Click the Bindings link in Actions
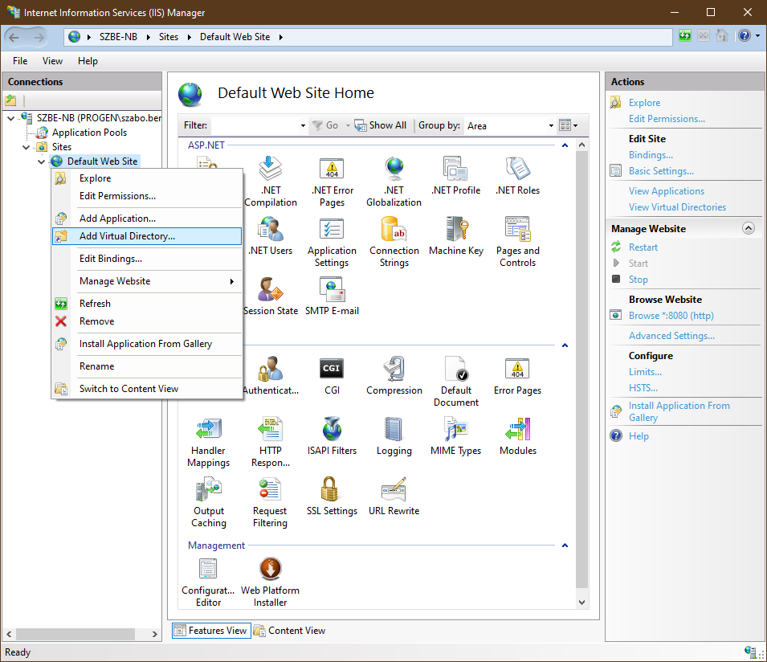The height and width of the screenshot is (662, 767). [651, 155]
